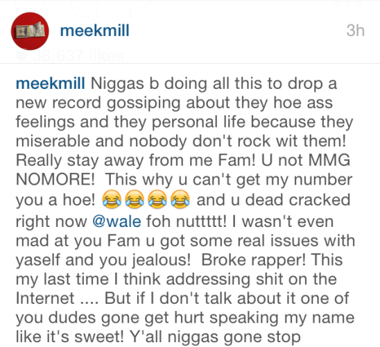Click the 3h timestamp

355,31
